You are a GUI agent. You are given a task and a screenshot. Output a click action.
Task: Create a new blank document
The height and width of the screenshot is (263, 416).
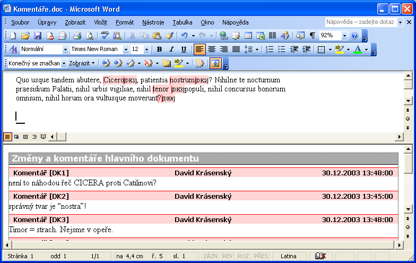point(13,36)
